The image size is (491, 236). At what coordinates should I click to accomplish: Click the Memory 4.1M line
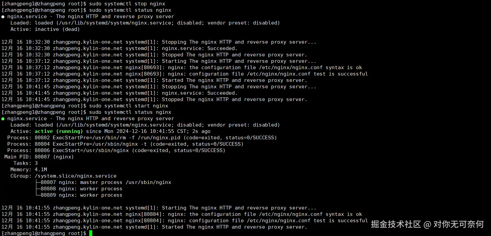click(x=29, y=170)
